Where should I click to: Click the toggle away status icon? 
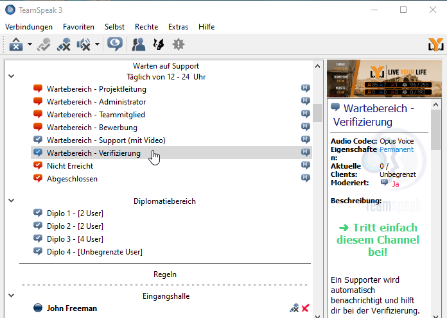44,44
